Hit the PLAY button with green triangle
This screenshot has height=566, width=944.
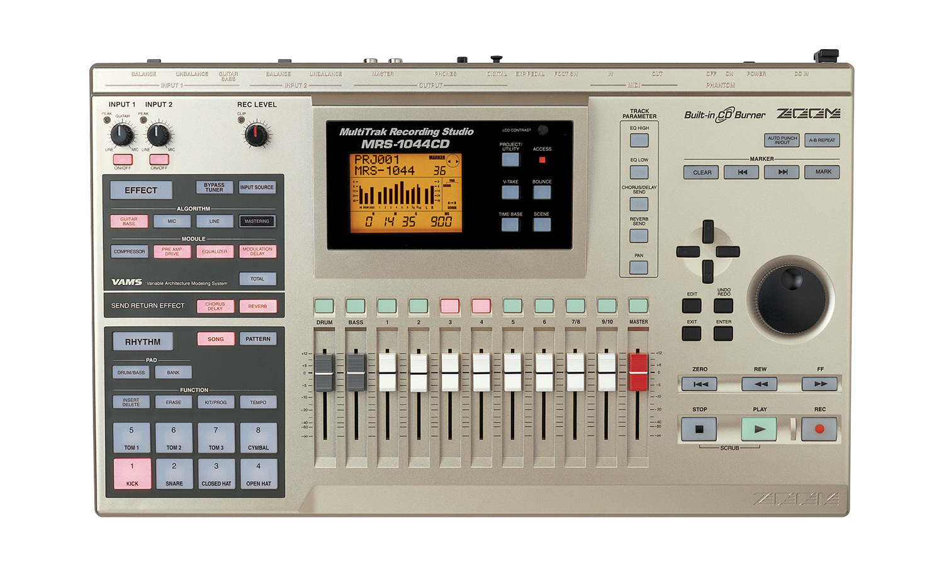pos(758,429)
